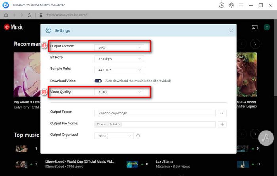Open hamburger menu in title bar
277x176 pixels.
point(241,5)
